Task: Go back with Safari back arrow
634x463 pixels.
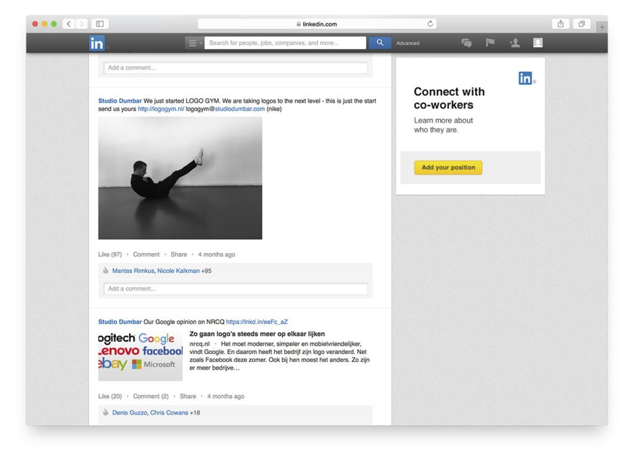Action: click(x=69, y=24)
